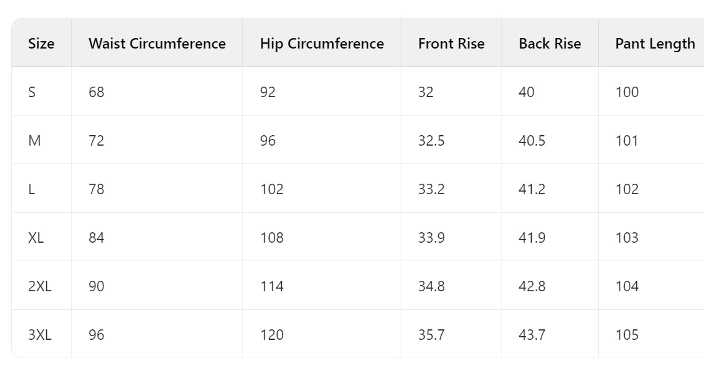Click the Size column header
This screenshot has height=365, width=704.
coord(41,44)
